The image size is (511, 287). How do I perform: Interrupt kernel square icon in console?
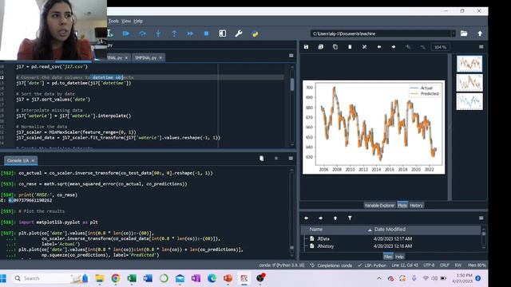(276, 159)
